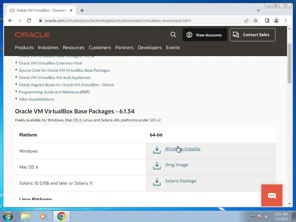Open the Events menu
Image resolution: width=296 pixels, height=222 pixels.
point(173,48)
